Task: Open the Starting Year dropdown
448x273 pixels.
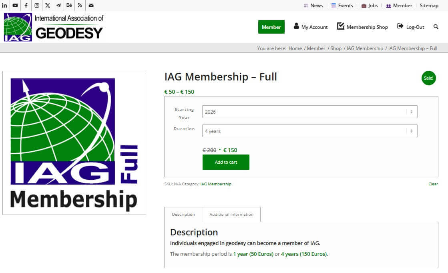Action: pos(309,112)
